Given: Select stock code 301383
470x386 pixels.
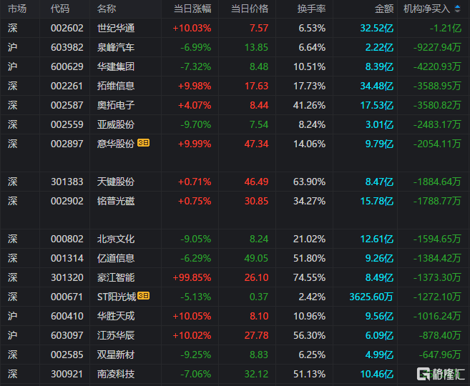Looking at the screenshot, I should coord(67,182).
